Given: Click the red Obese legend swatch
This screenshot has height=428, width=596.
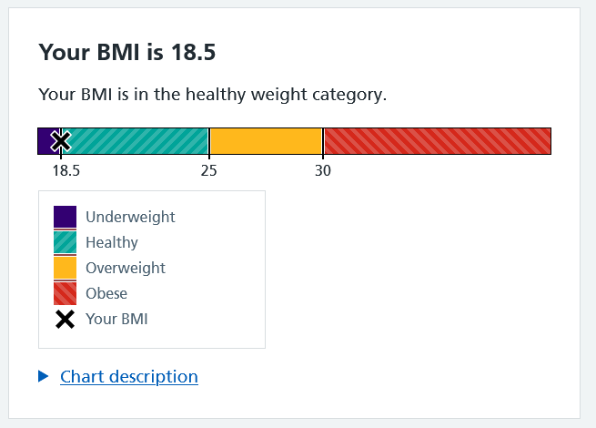Looking at the screenshot, I should (65, 293).
